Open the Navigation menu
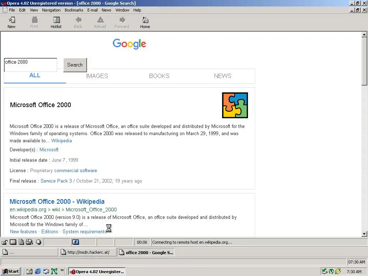The image size is (368, 276). [51, 10]
